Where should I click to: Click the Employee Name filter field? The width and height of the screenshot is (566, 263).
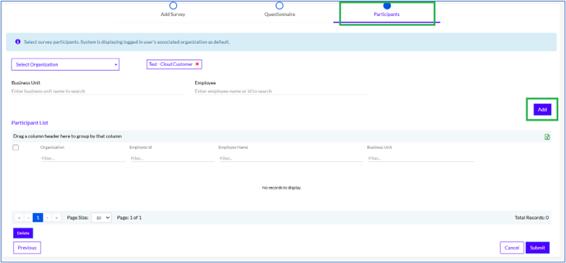pos(291,158)
